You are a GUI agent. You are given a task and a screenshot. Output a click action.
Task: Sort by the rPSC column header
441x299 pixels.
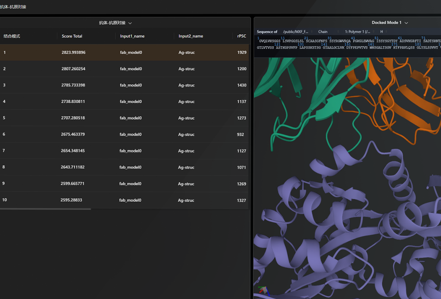[x=242, y=36]
